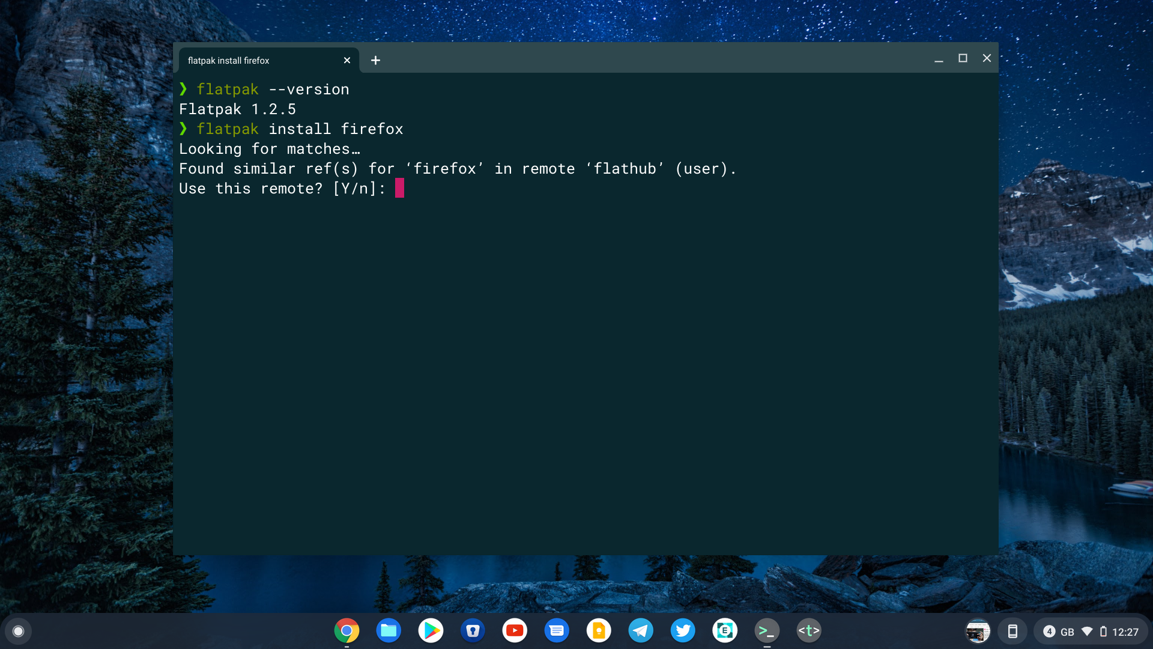This screenshot has width=1153, height=649.
Task: Open the <t> text editor app
Action: tap(809, 630)
